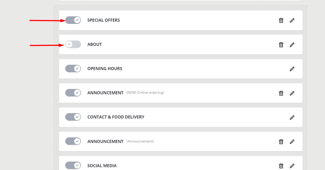Switch off Contact & Food Delivery toggle

[x=73, y=117]
